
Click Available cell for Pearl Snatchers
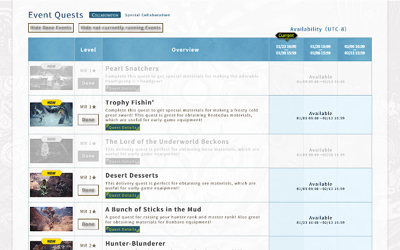point(321,78)
